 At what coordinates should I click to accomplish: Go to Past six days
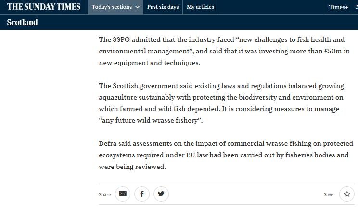coord(163,7)
